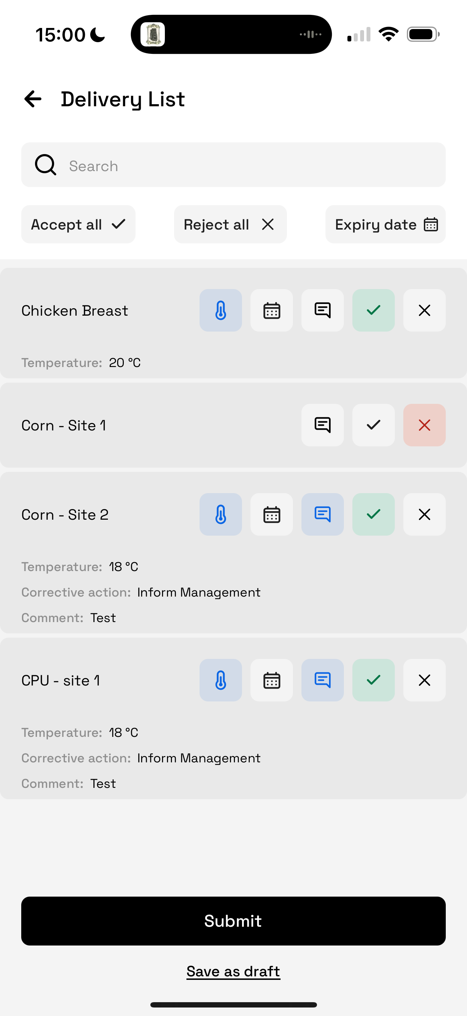
Task: Go back using the arrow icon
Action: pos(33,99)
